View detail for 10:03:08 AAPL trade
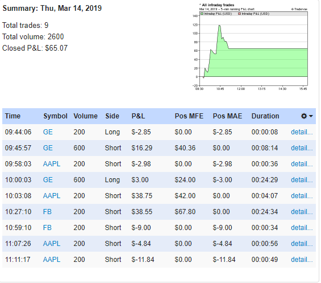Viewport: 321px width, 283px height. click(x=302, y=196)
